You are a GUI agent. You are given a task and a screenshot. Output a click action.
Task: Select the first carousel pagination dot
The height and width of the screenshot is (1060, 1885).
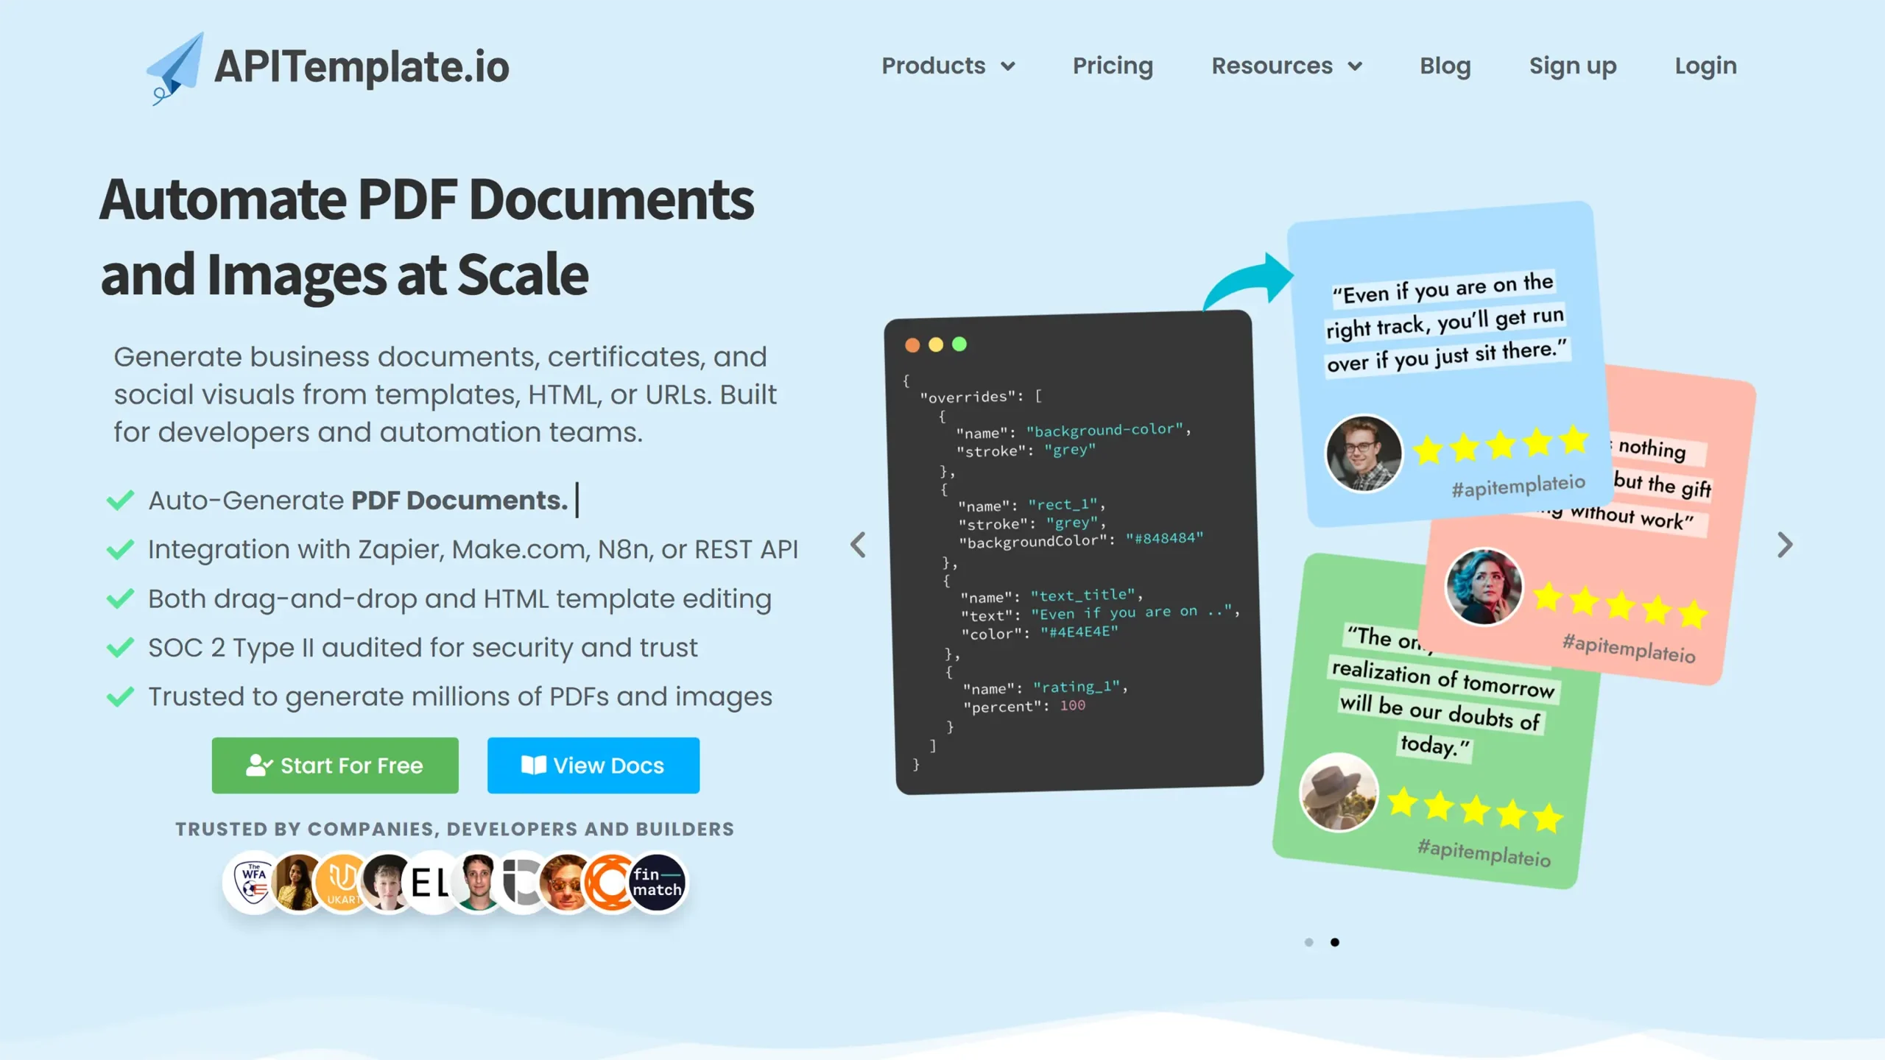pyautogui.click(x=1308, y=942)
